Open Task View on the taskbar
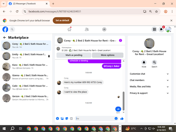176x132 pixels. pyautogui.click(x=20, y=129)
